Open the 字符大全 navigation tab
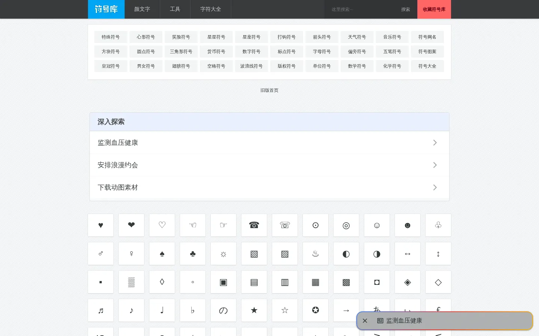Viewport: 539px width, 336px height. 211,9
